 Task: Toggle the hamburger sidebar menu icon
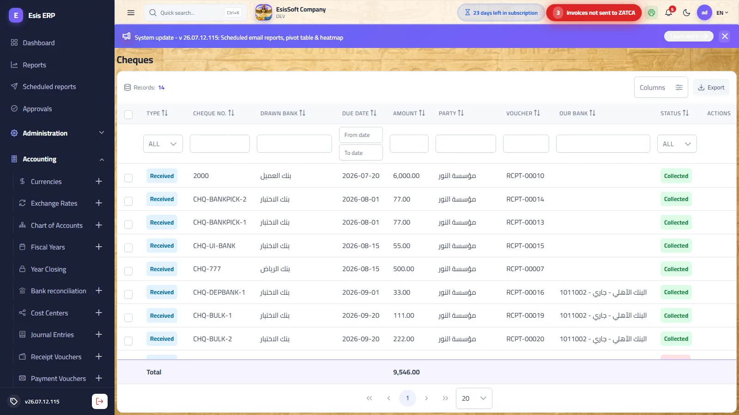pos(131,13)
